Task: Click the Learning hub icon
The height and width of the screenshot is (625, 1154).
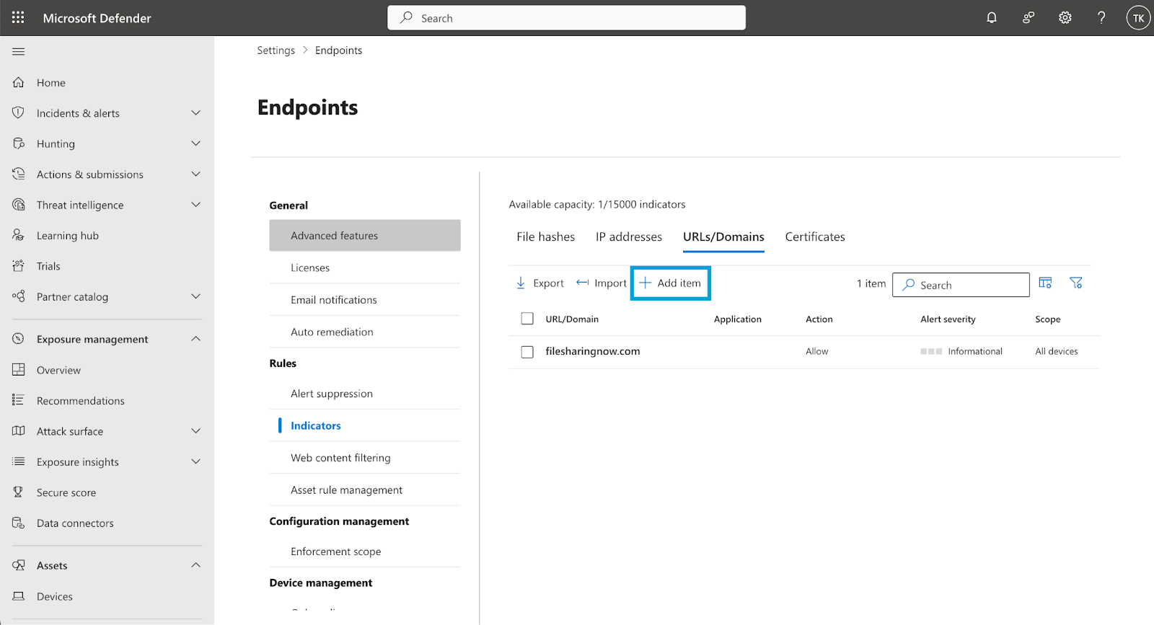Action: [x=19, y=235]
